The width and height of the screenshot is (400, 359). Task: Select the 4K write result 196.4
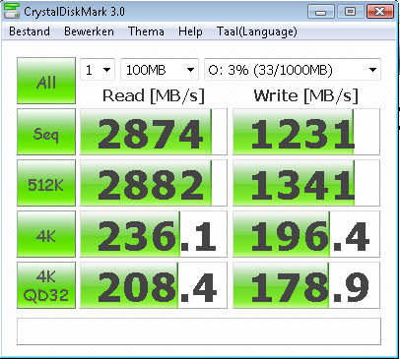[x=306, y=234]
